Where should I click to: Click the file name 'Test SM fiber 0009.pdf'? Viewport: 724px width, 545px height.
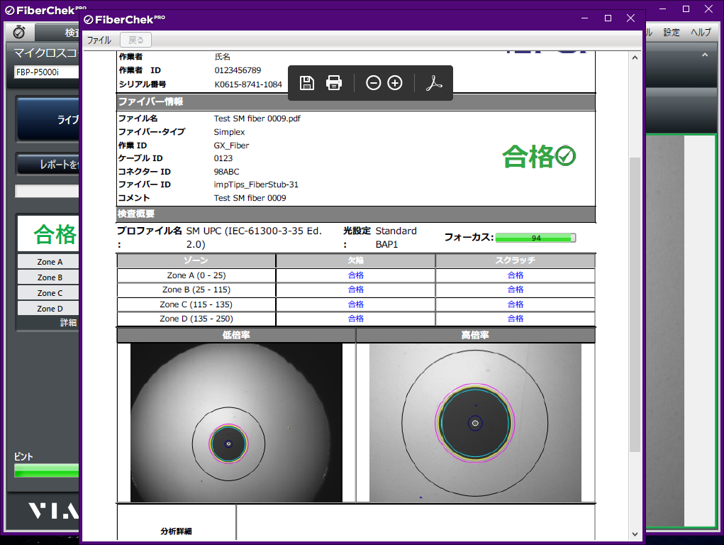(x=257, y=119)
